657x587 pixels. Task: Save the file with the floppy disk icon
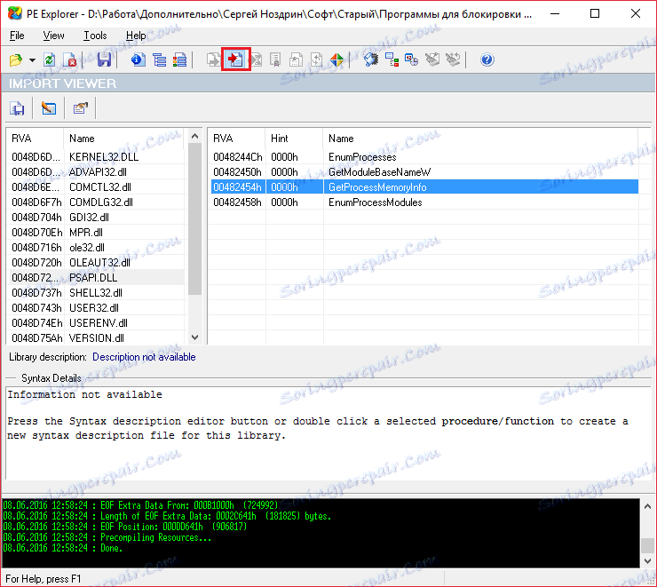104,59
